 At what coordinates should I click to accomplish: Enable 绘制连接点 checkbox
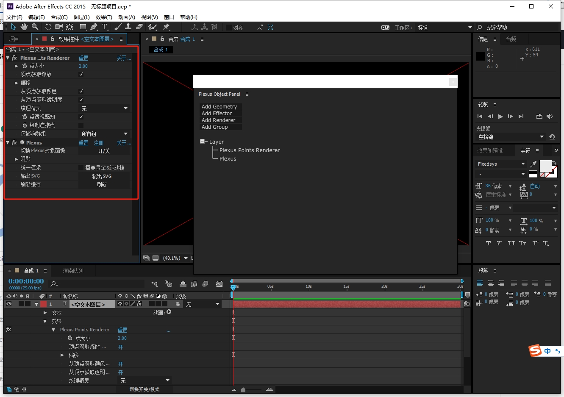point(81,125)
